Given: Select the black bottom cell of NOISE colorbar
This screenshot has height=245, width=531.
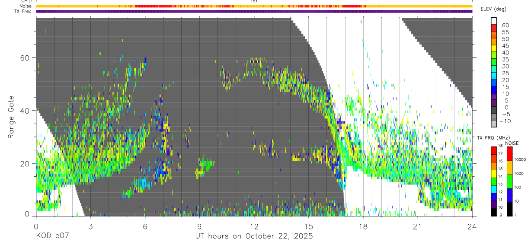Looking at the screenshot, I should 509,209.
